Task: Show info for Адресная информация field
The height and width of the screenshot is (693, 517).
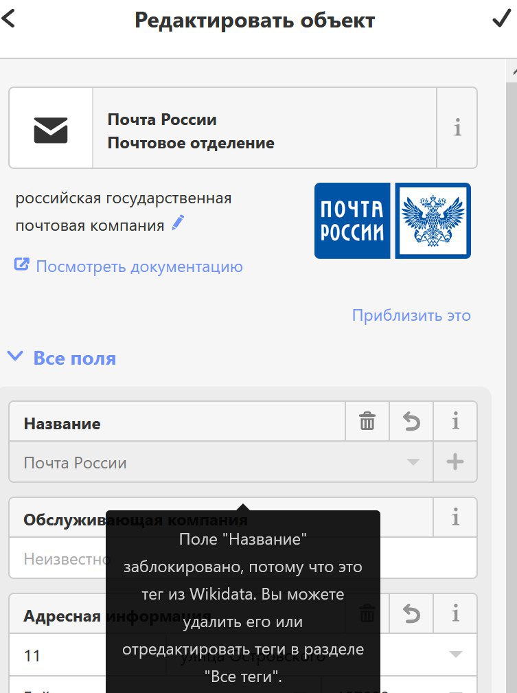Action: coord(456,614)
